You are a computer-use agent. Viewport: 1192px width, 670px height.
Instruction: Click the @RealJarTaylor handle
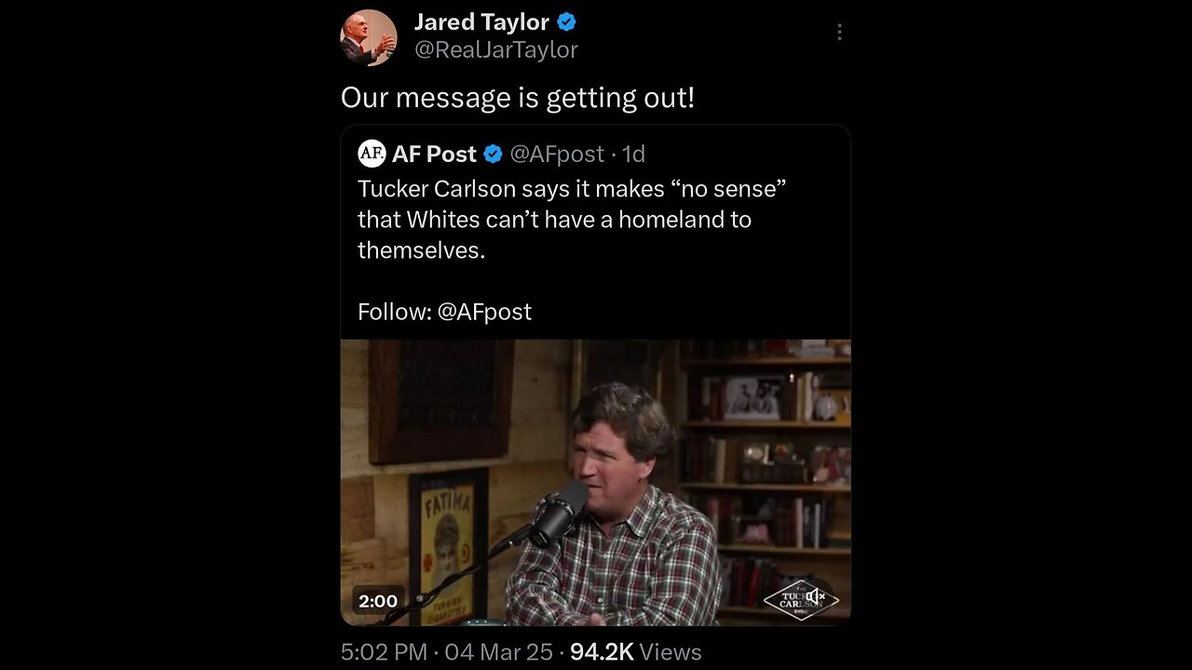[495, 50]
